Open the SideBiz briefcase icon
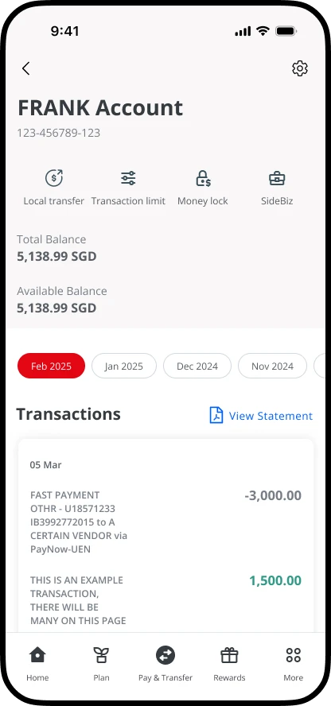 tap(277, 178)
